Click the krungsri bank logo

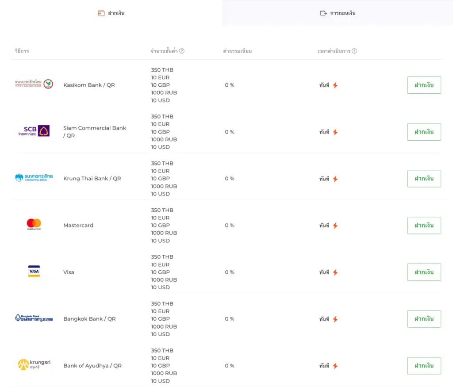coord(34,365)
